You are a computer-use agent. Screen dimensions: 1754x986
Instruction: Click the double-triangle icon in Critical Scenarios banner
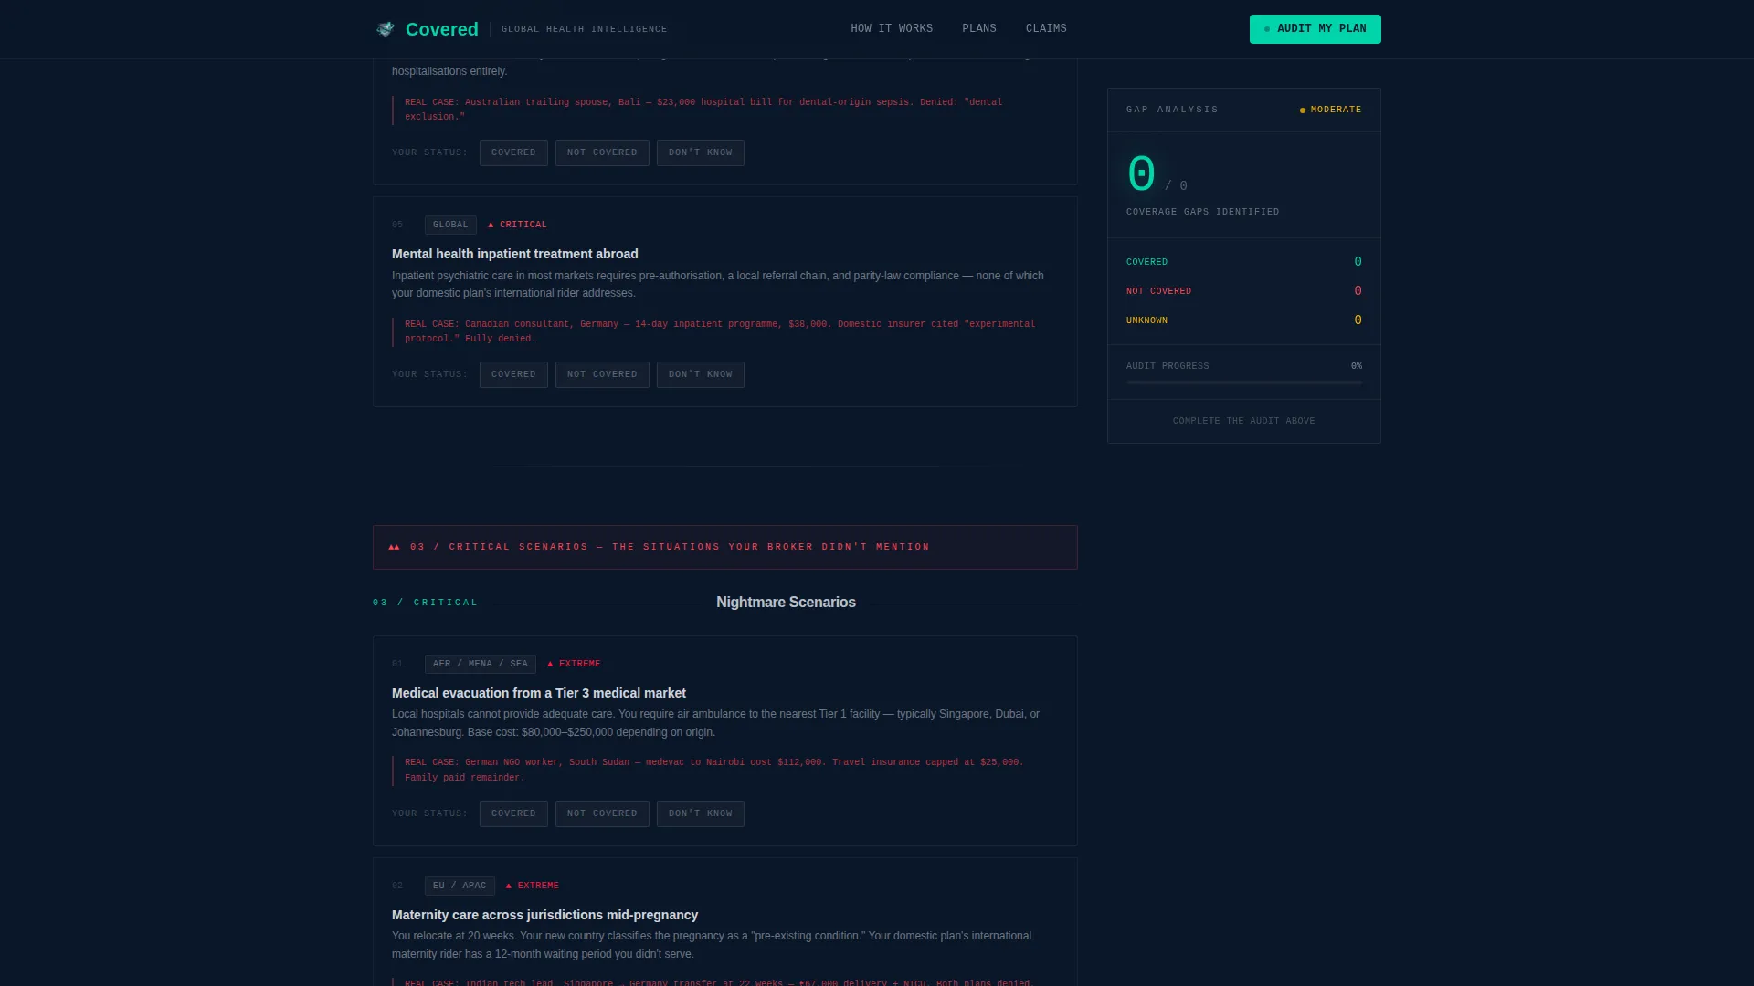pyautogui.click(x=394, y=547)
